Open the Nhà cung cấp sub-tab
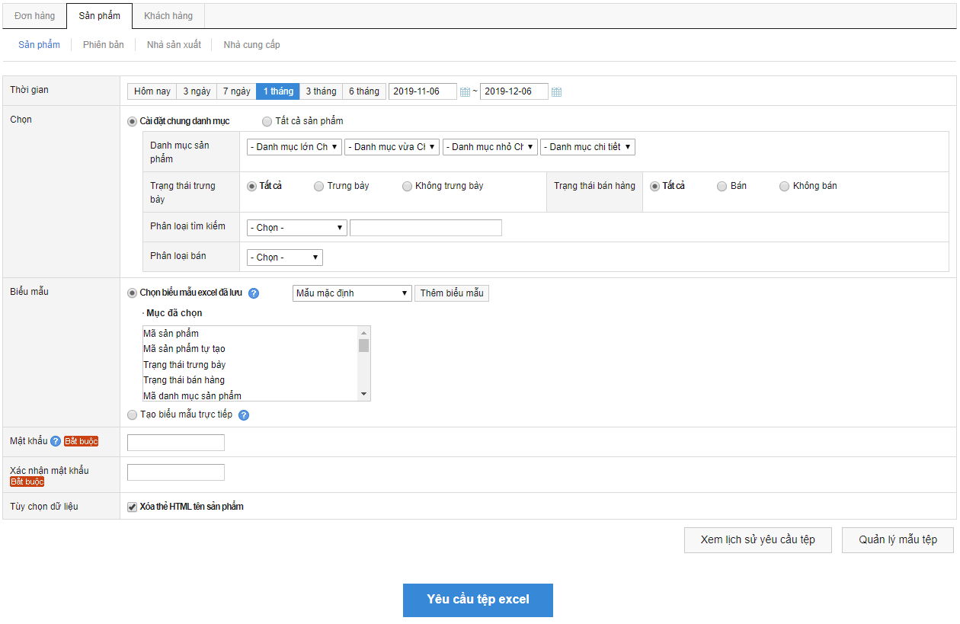 pyautogui.click(x=251, y=45)
